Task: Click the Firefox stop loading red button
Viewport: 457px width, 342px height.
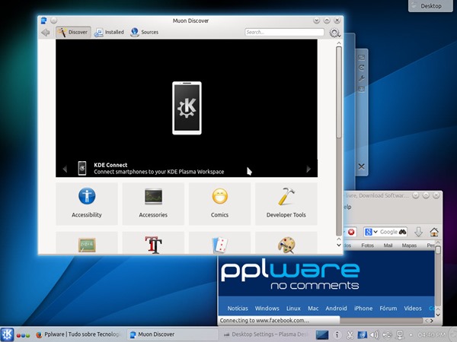Action: click(351, 232)
